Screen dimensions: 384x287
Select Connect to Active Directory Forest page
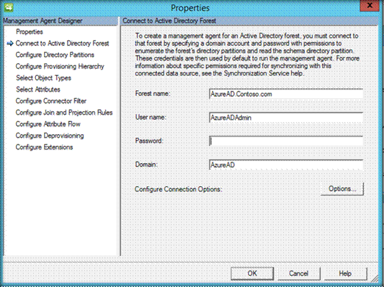[x=63, y=43]
